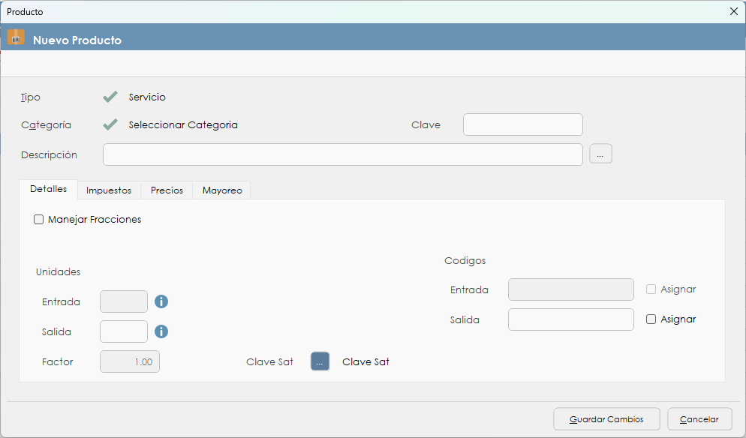The height and width of the screenshot is (438, 746).
Task: Click the product box icon in header
Action: point(16,37)
